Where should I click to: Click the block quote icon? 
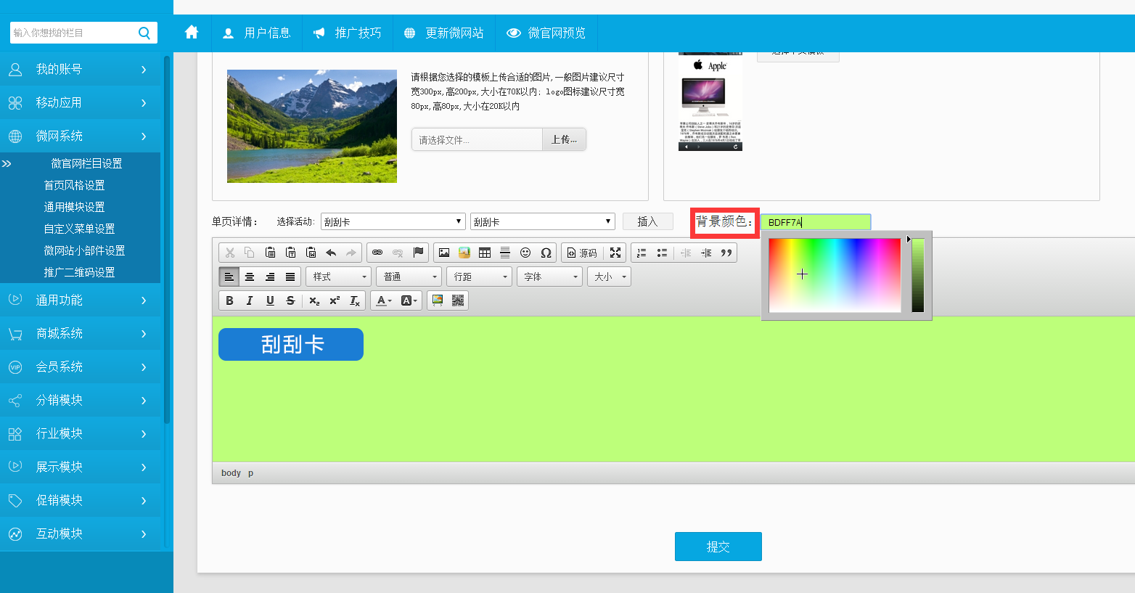pos(726,253)
